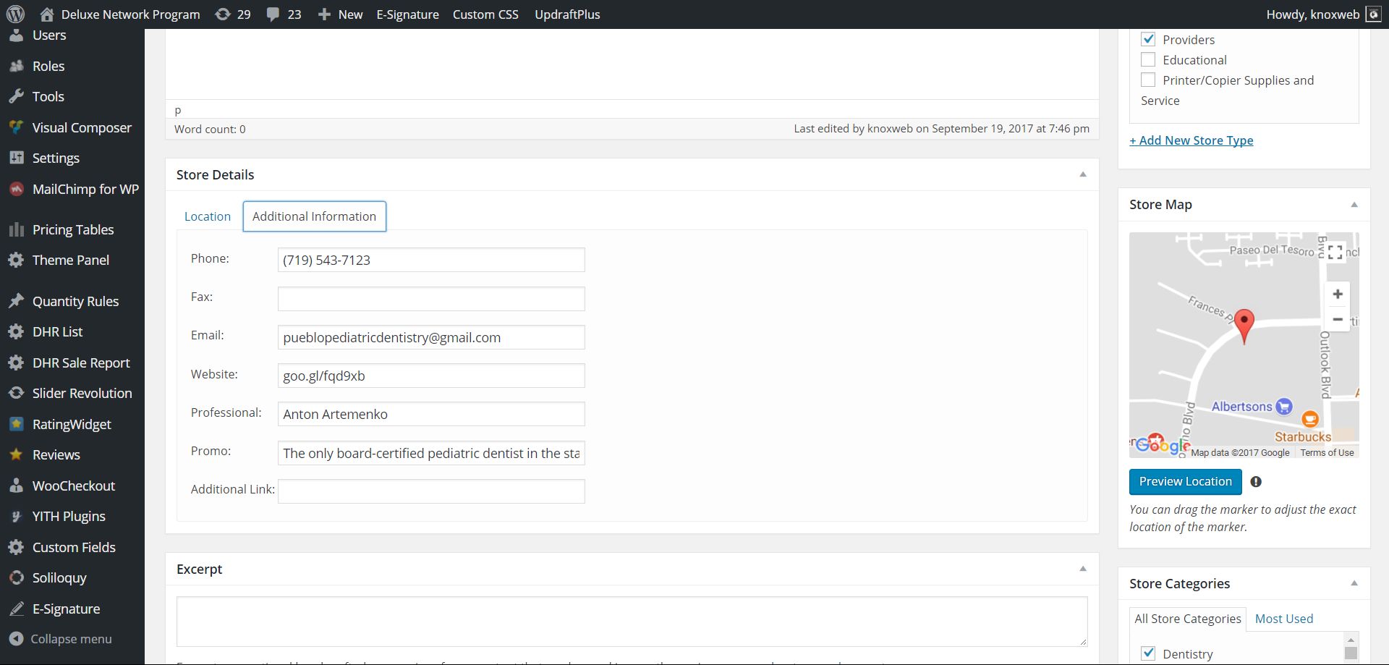Switch to Most Used categories tab

[x=1284, y=619]
